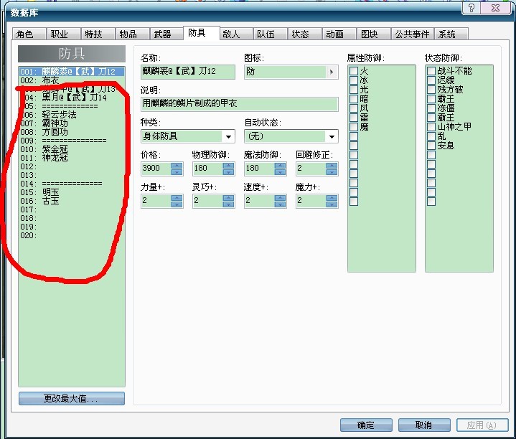Toggle the 魔 element defense checkbox

point(354,127)
